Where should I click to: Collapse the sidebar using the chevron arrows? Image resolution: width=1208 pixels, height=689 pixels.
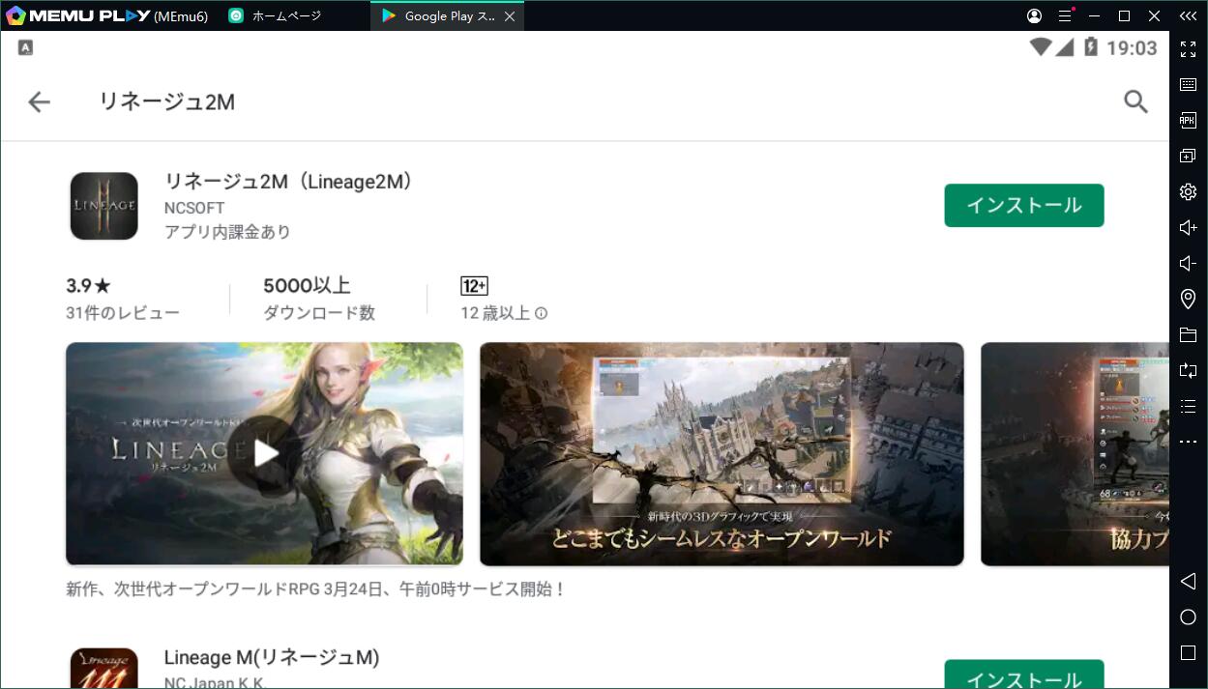point(1188,15)
